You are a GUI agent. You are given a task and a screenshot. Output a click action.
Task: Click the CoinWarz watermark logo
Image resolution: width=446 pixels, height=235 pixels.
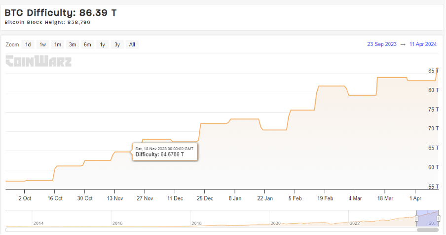point(38,61)
